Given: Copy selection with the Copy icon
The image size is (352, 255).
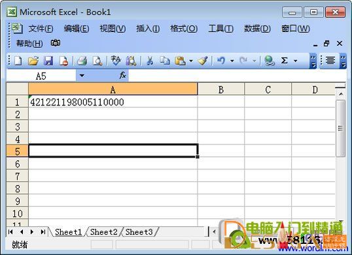Looking at the screenshot, I should tap(165, 61).
